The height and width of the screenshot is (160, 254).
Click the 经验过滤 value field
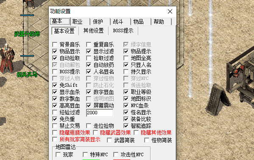point(100,113)
